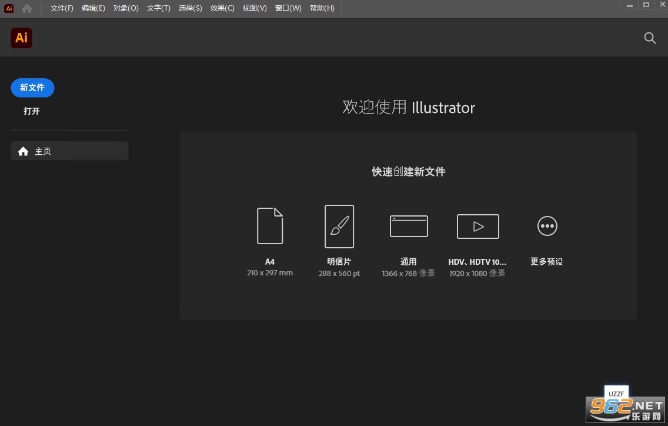
Task: Open the 帮助(H) menu
Action: point(322,8)
